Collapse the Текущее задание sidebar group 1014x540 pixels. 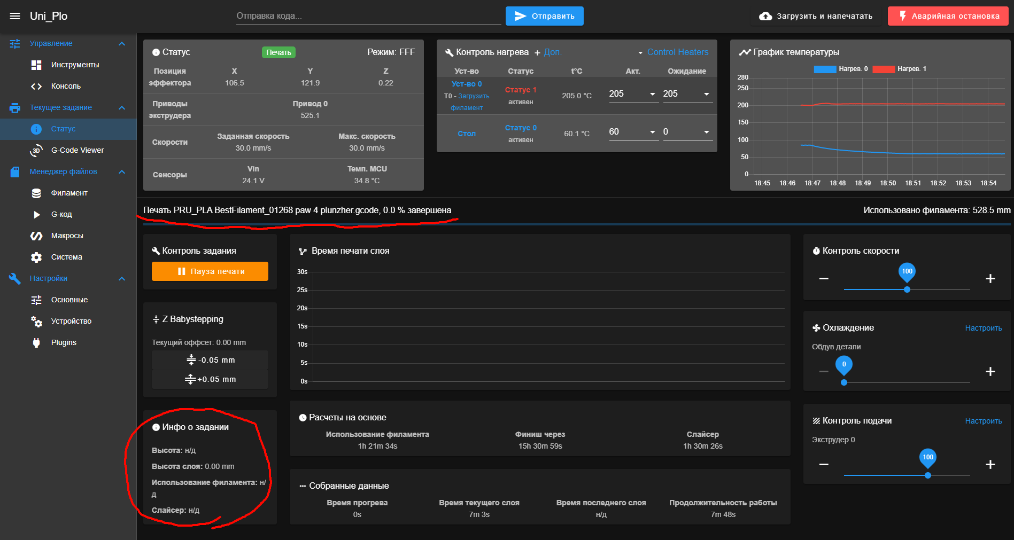coord(122,107)
